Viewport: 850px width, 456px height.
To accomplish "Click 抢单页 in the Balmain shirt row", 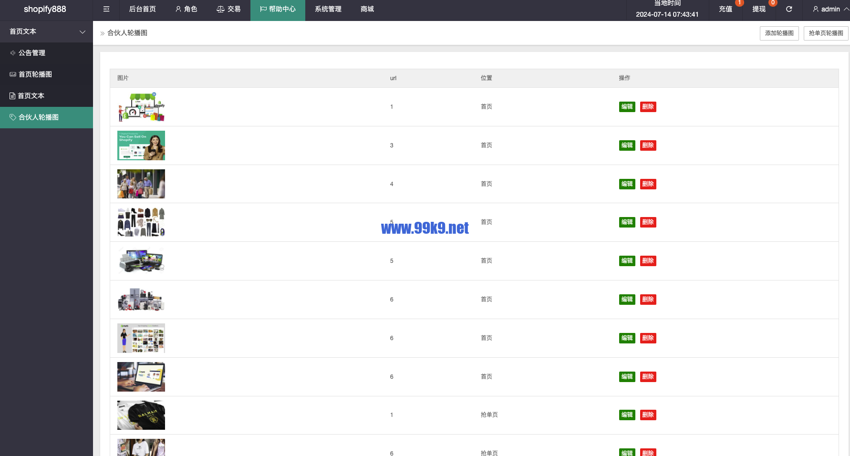I will (489, 415).
